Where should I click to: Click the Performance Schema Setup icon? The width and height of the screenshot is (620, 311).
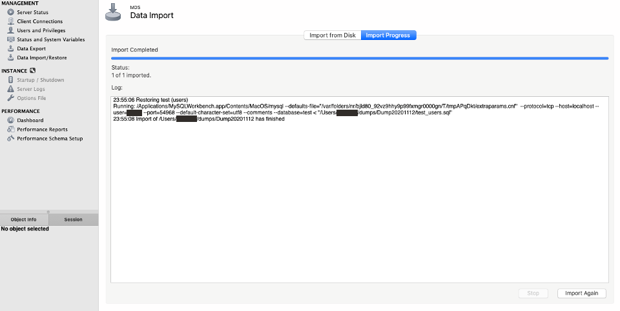(10, 138)
